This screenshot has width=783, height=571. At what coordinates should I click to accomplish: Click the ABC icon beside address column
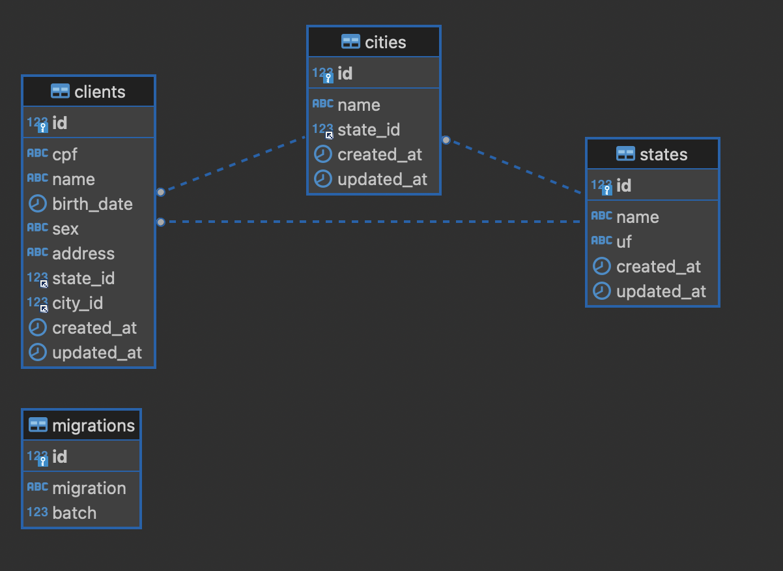[38, 252]
